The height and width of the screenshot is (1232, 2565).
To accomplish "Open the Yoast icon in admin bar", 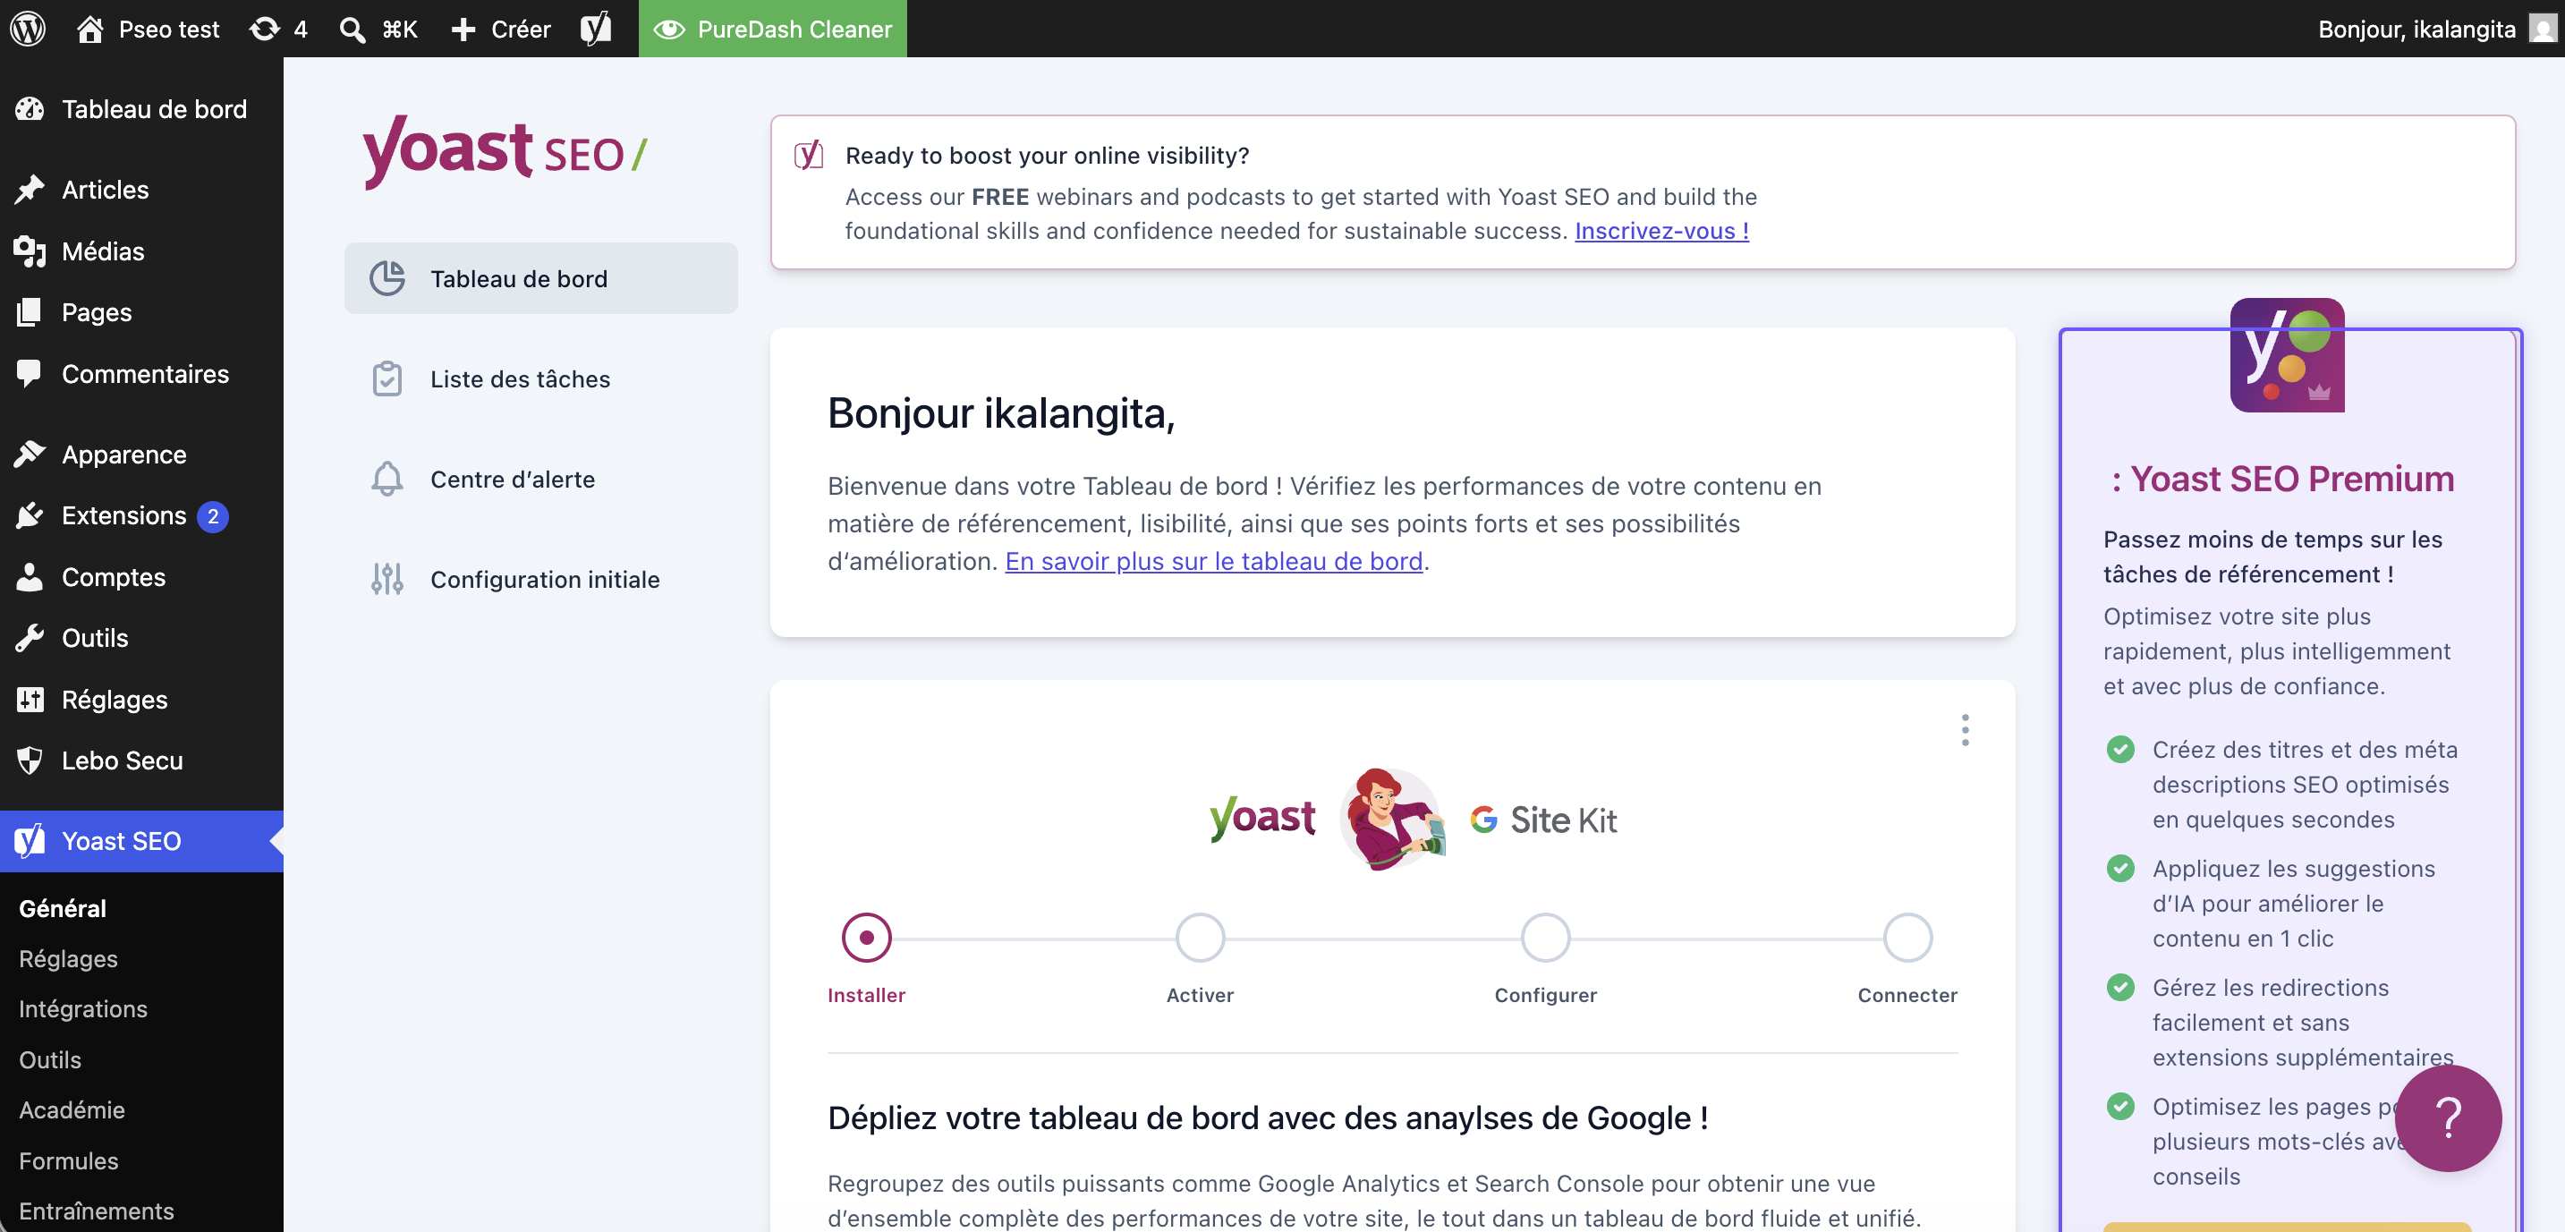I will pos(596,29).
